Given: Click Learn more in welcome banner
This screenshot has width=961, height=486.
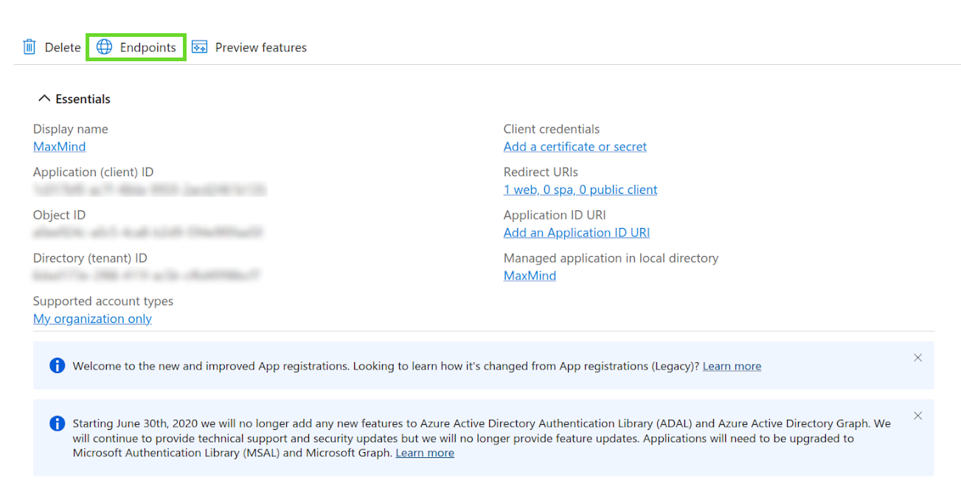Looking at the screenshot, I should click(x=732, y=366).
